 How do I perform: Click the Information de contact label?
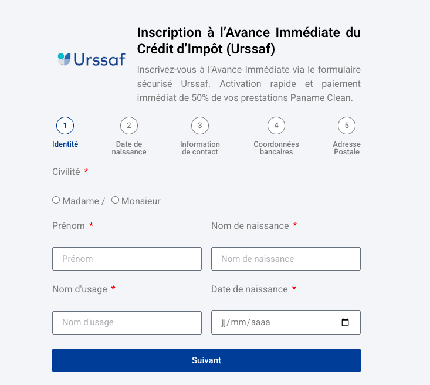[x=200, y=148]
